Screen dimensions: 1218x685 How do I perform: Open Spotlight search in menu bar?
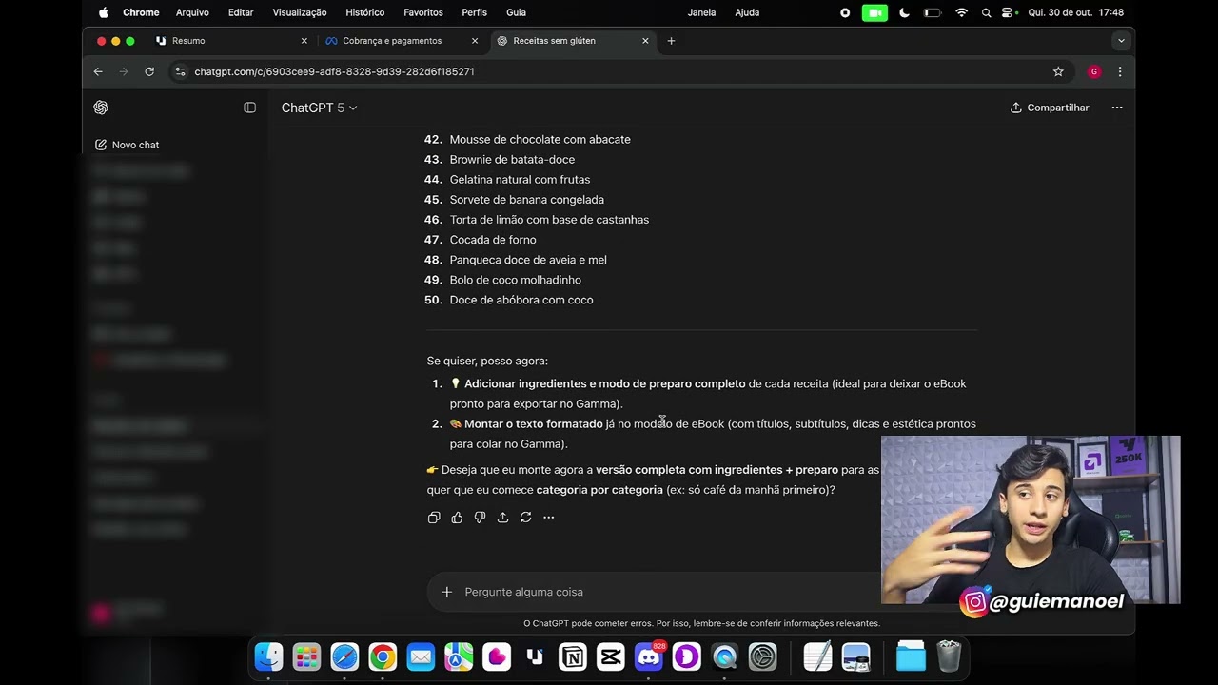tap(986, 12)
